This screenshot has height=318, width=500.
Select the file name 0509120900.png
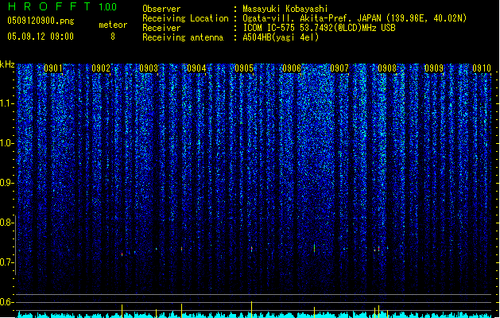[41, 21]
